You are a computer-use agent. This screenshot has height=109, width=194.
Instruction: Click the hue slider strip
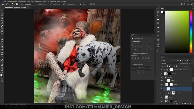click(x=191, y=32)
